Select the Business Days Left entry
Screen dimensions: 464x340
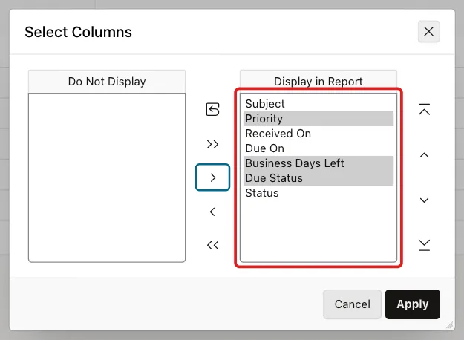(318, 163)
